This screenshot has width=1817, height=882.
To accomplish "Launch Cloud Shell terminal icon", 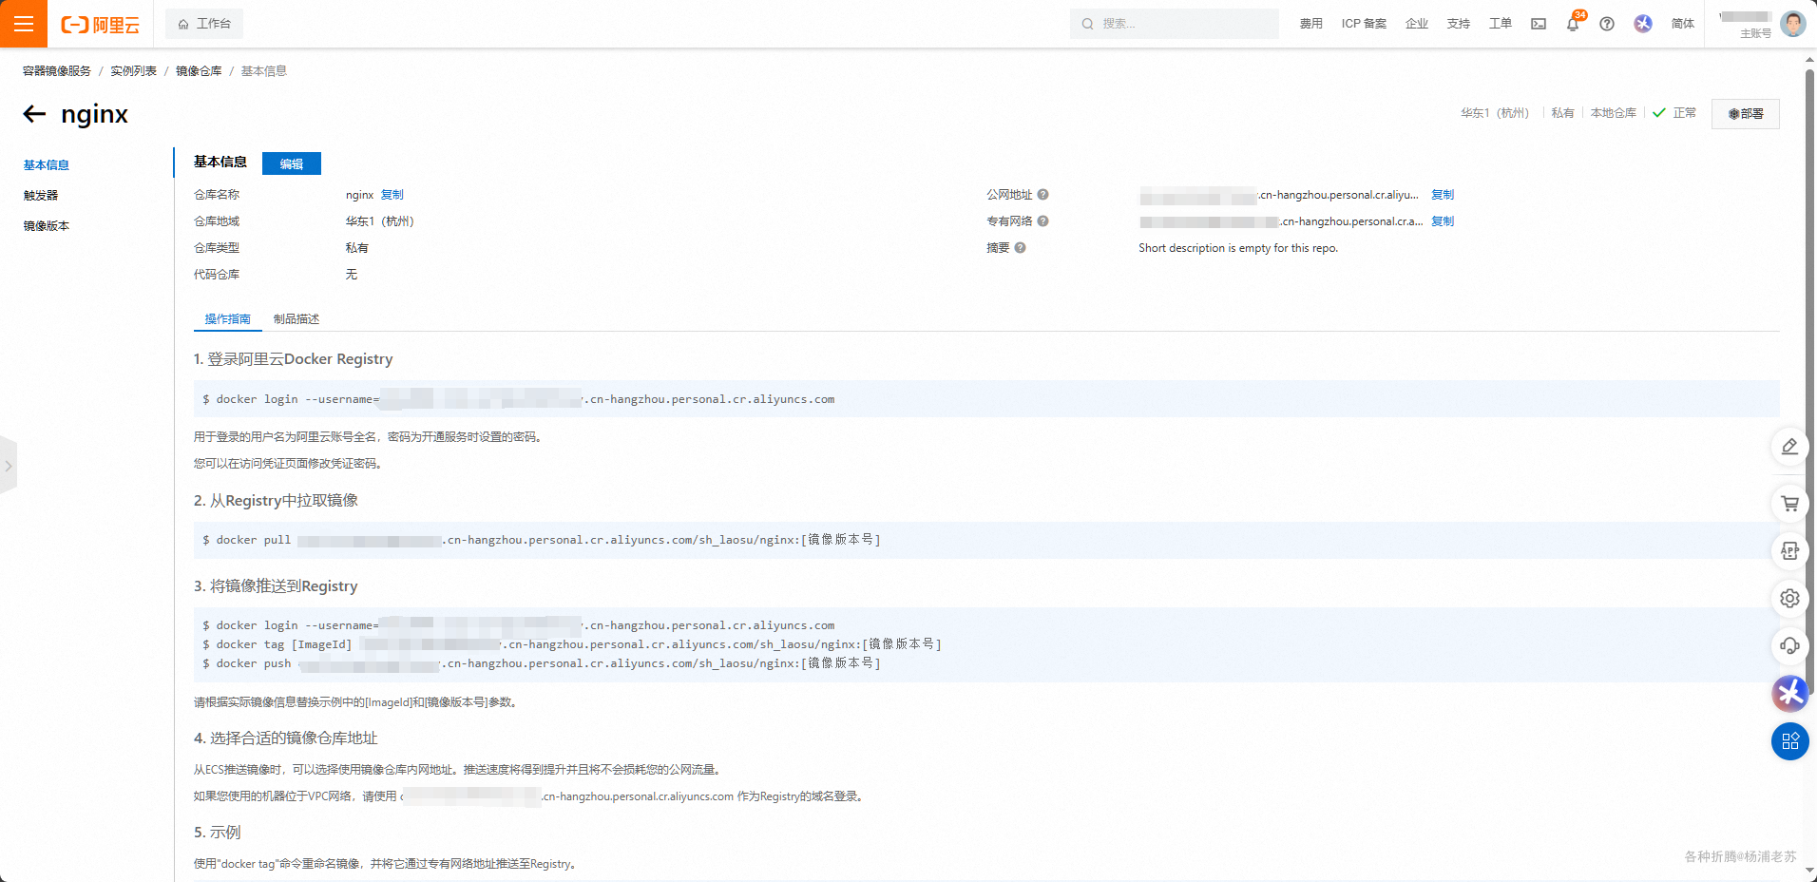I will [x=1539, y=24].
